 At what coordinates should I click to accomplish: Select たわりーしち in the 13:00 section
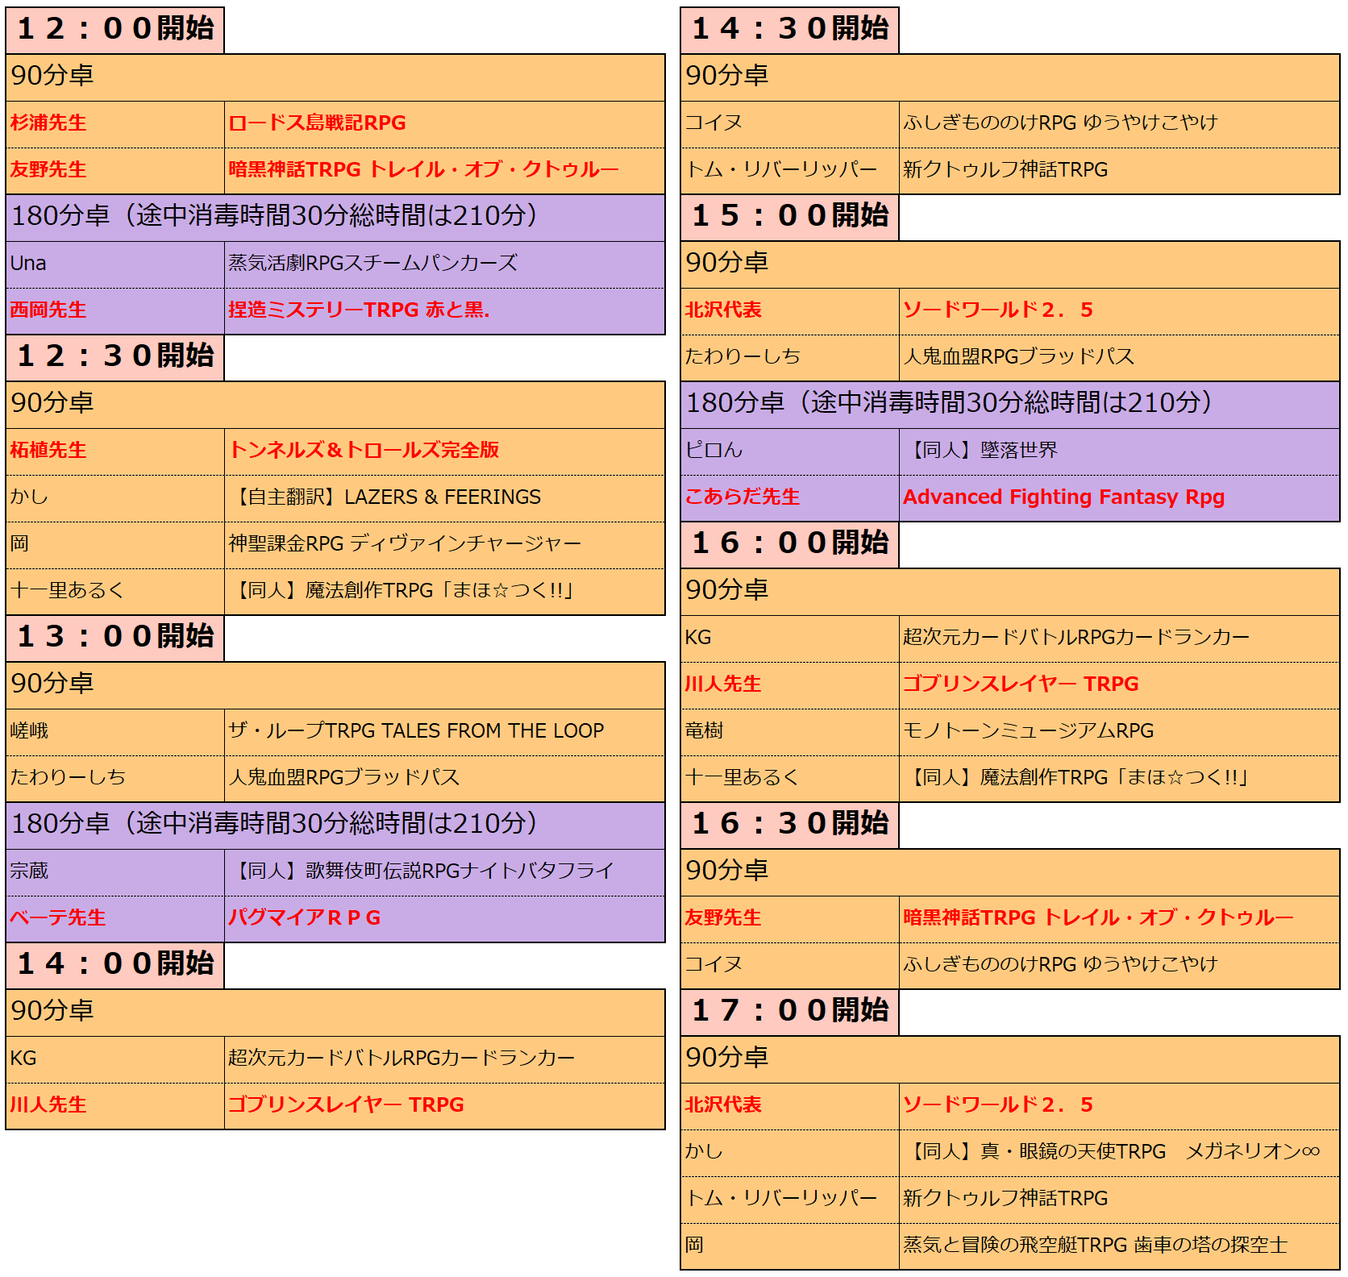(x=68, y=777)
